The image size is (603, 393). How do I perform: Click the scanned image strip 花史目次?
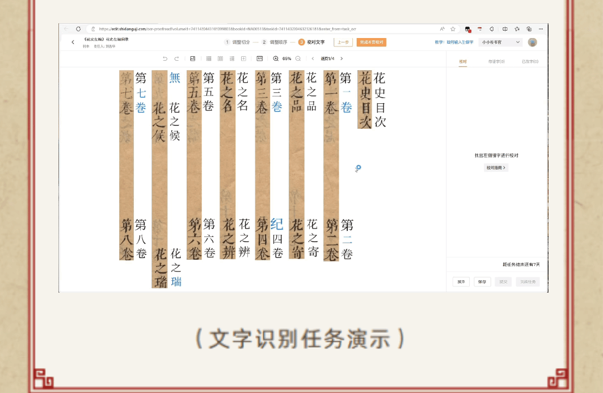click(365, 100)
